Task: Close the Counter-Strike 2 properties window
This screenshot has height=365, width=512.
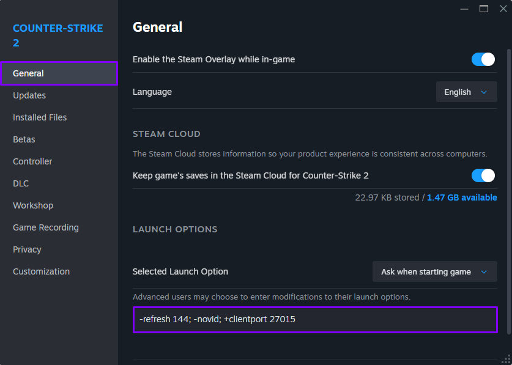Action: point(503,9)
